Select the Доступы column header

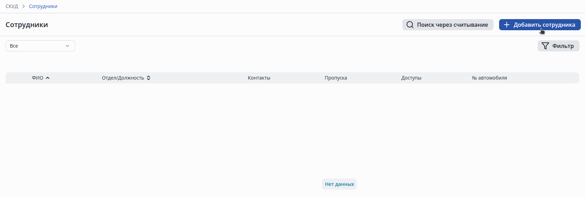click(x=411, y=78)
